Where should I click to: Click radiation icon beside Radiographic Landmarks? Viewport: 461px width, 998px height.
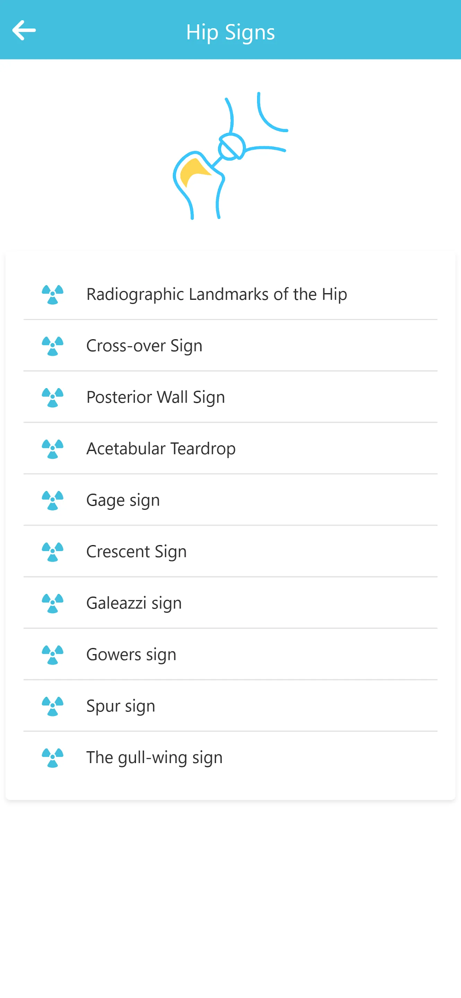tap(53, 295)
